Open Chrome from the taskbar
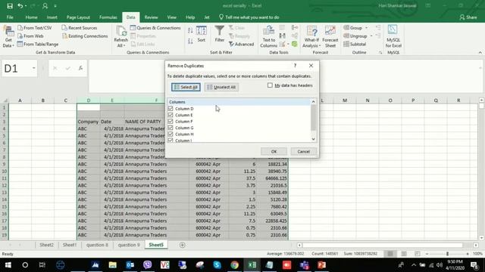Image resolution: width=485 pixels, height=272 pixels. point(234,265)
